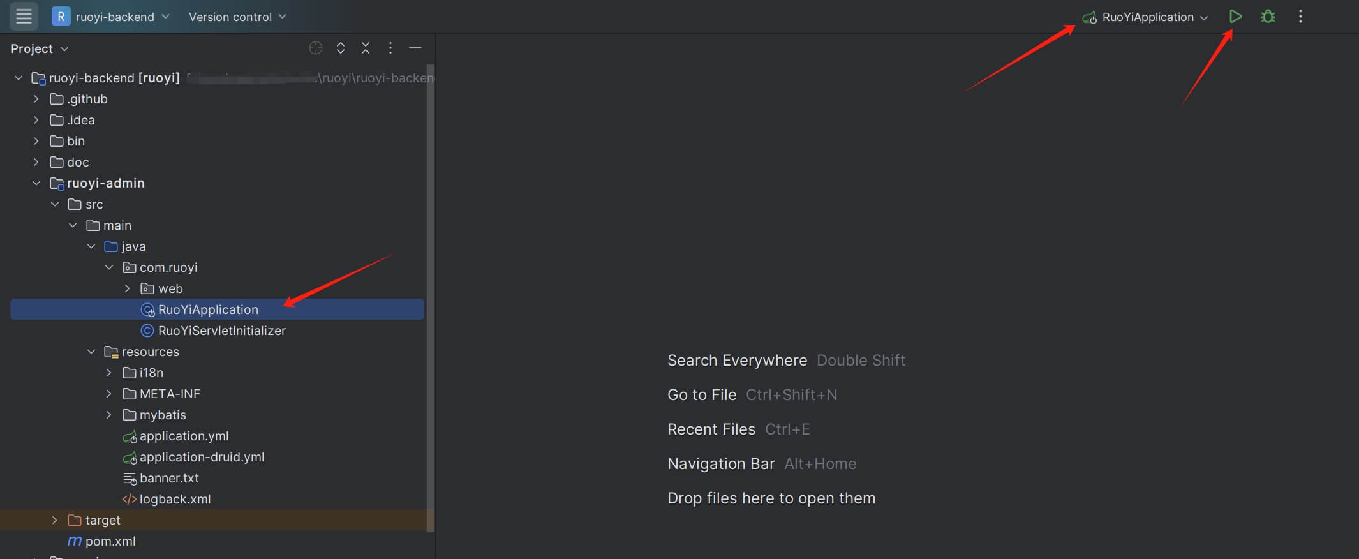The width and height of the screenshot is (1359, 559).
Task: Click the i18n folder label
Action: (151, 373)
